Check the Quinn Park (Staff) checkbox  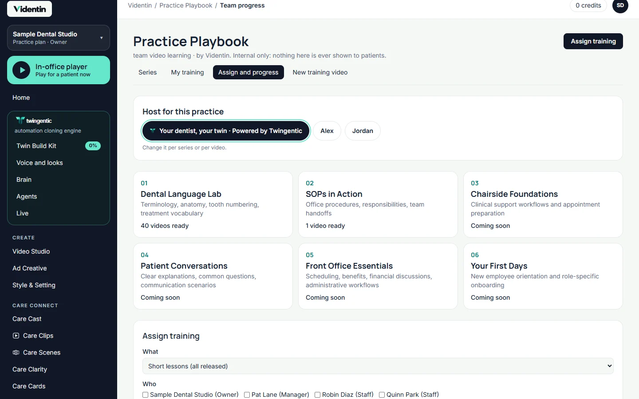point(382,395)
